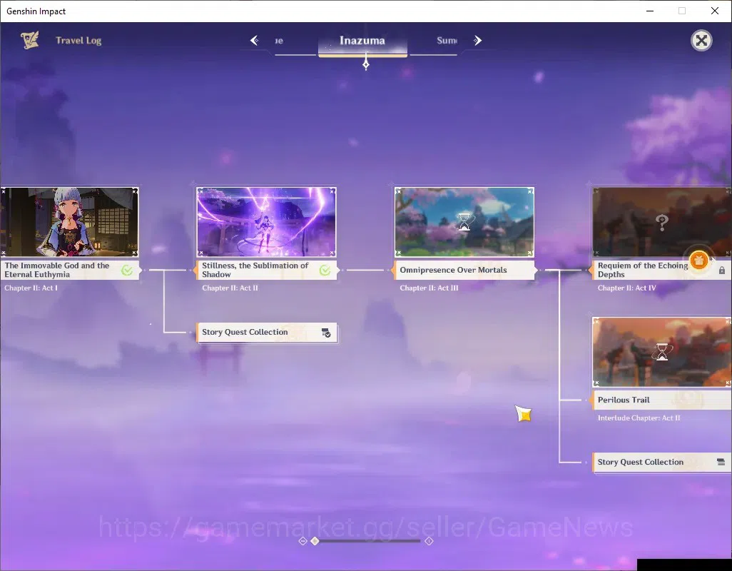Click the timeline scrollbar's left end diamond

[x=303, y=541]
